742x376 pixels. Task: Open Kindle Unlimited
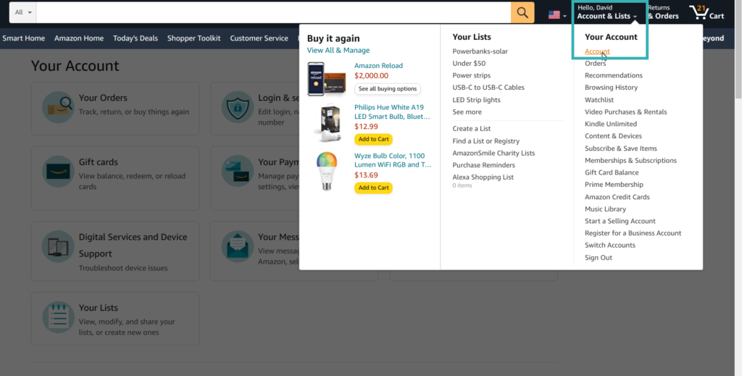[x=611, y=124]
